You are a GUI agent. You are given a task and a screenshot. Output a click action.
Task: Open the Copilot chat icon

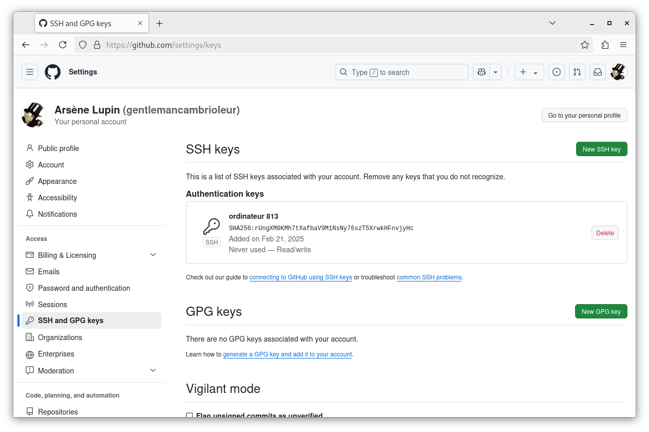pyautogui.click(x=482, y=72)
